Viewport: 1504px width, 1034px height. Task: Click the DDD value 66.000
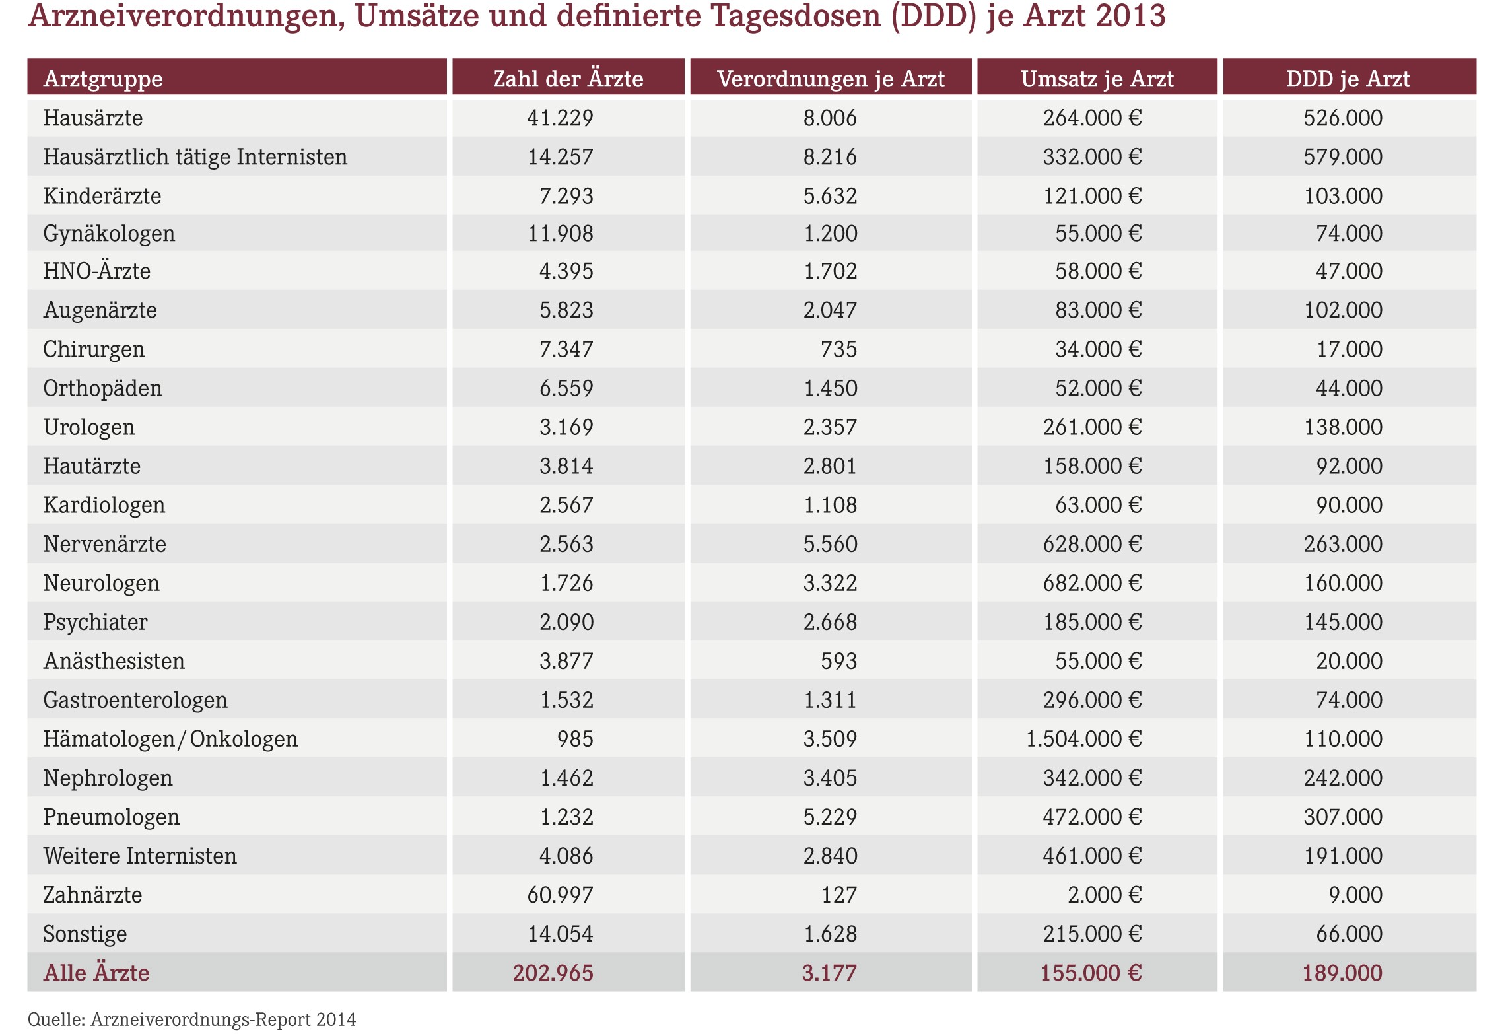[x=1349, y=934]
